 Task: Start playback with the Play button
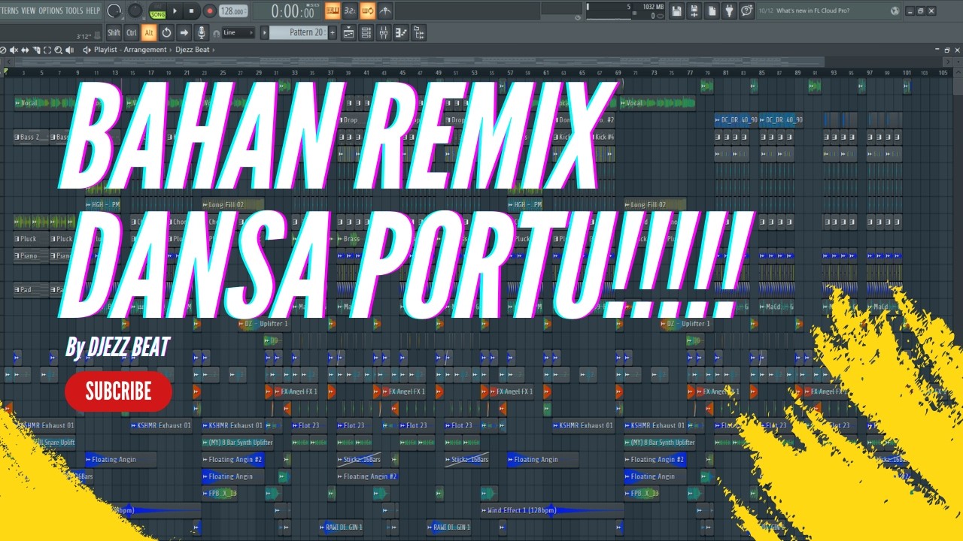[x=175, y=11]
